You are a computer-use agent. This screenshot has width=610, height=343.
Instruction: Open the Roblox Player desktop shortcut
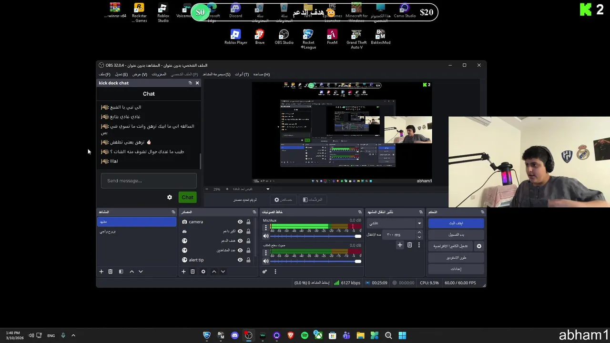(235, 37)
